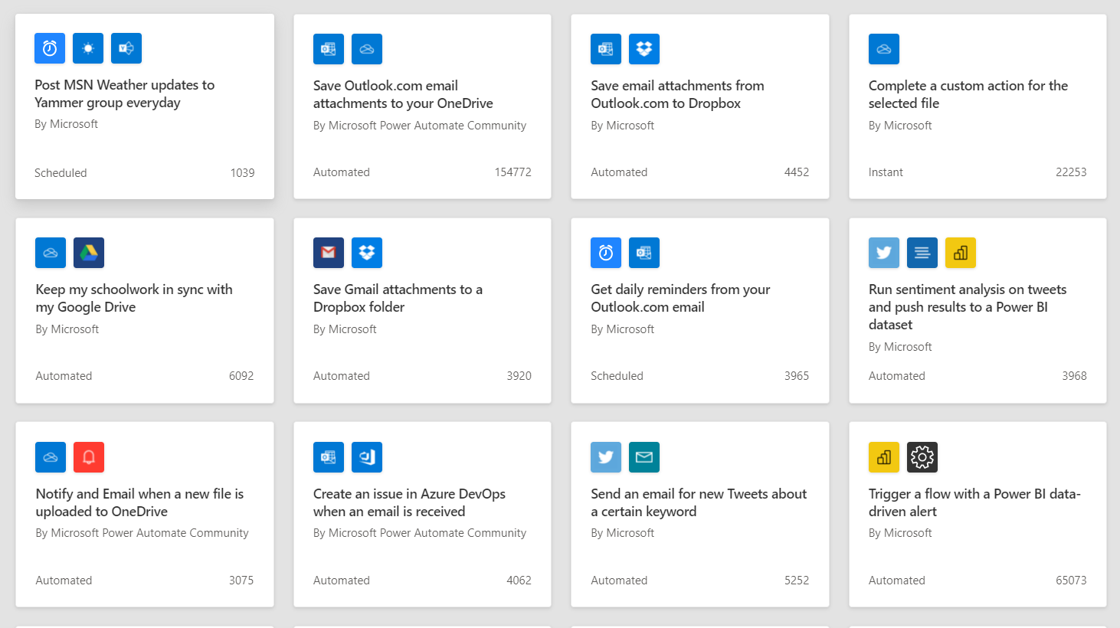Click the Twitter icon on the sentiment analysis card
Image resolution: width=1120 pixels, height=628 pixels.
pyautogui.click(x=884, y=253)
